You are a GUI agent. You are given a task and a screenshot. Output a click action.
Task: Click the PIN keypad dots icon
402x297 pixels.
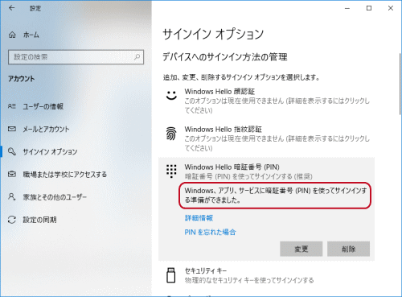pyautogui.click(x=171, y=171)
